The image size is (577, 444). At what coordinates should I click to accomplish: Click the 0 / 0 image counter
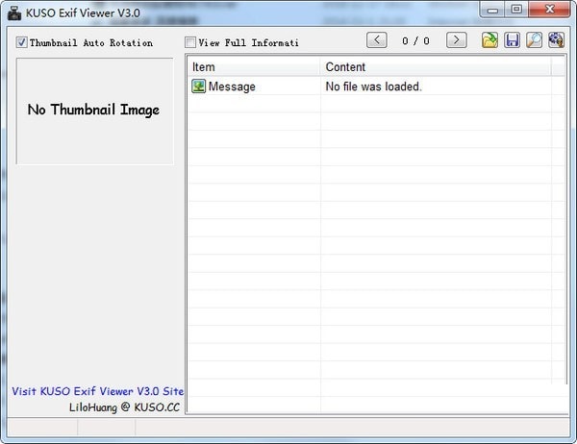coord(416,40)
